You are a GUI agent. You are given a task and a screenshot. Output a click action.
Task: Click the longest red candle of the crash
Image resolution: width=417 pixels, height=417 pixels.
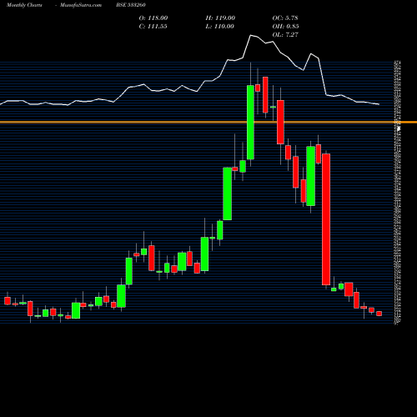pyautogui.click(x=326, y=219)
